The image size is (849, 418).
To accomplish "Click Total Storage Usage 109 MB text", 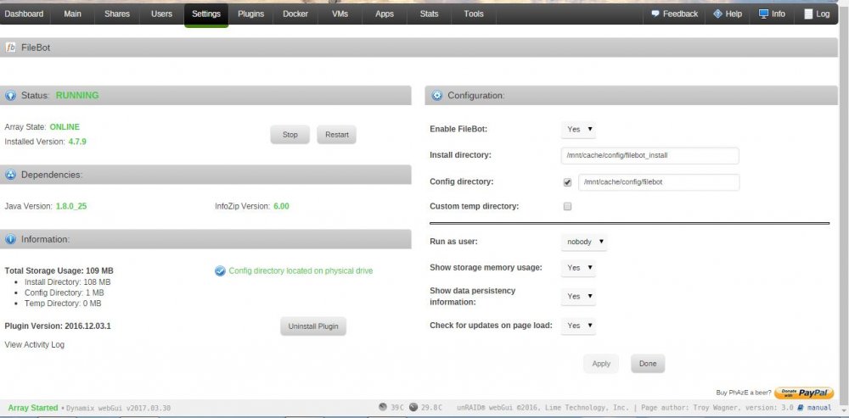I will click(59, 271).
